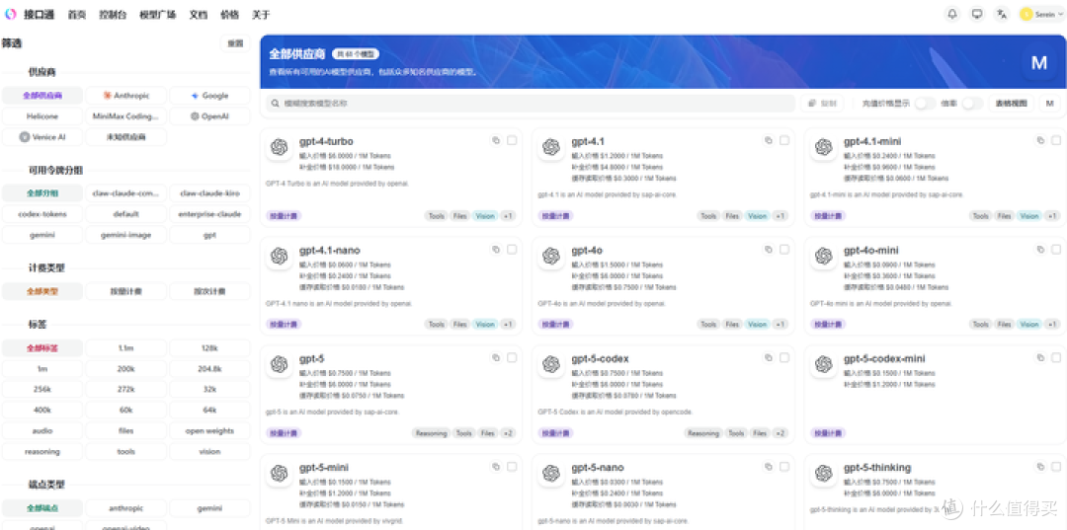Copy the gpt-4.1-mini model name icon

(1040, 140)
